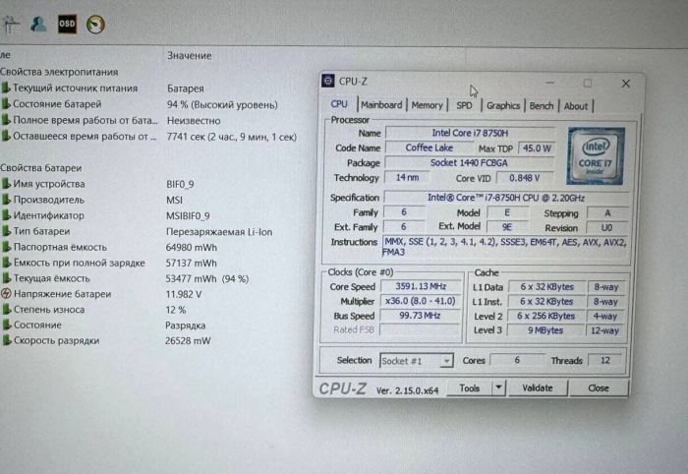The height and width of the screenshot is (474, 688).
Task: Click the Степень износа row icon
Action: [x=6, y=310]
